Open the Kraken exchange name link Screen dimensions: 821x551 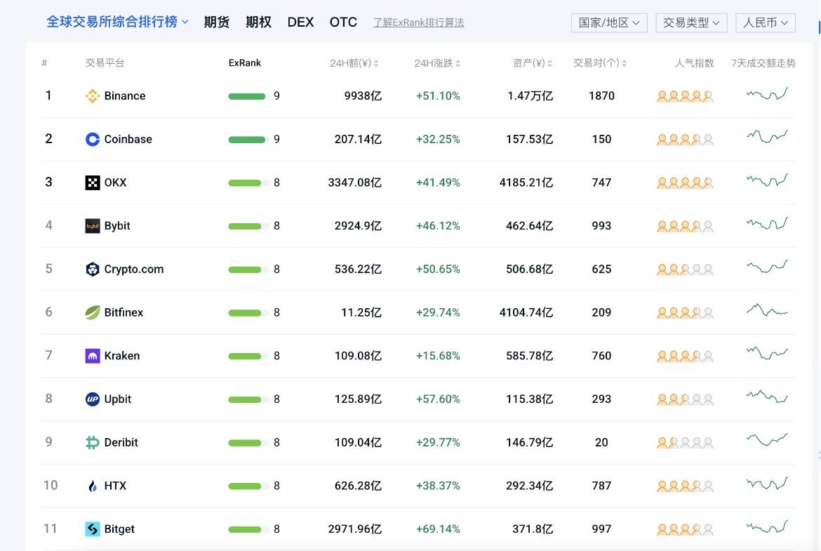coord(122,356)
